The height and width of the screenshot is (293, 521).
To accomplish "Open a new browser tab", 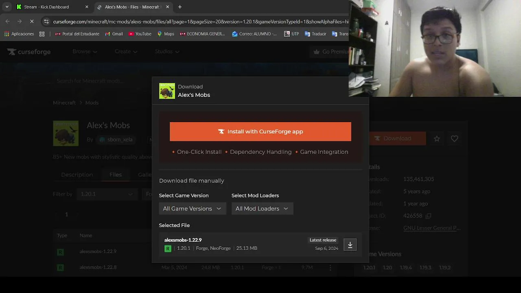I will tap(180, 7).
